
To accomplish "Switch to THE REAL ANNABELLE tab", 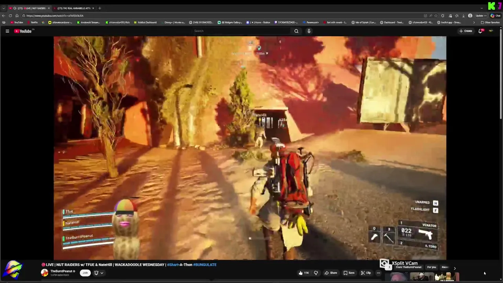I will (x=74, y=8).
